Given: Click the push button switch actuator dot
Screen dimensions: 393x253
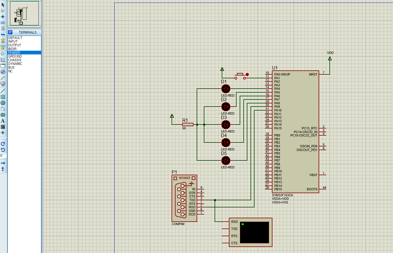Looking at the screenshot, I should click(247, 74).
